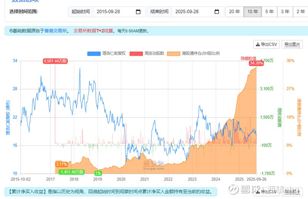Screen dimensions: 308x199
Task: Open the 香港交易所 data source link
Action: click(56, 31)
